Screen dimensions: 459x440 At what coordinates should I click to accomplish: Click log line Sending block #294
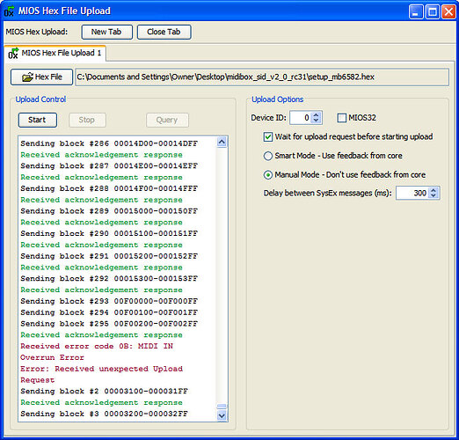[x=109, y=312]
